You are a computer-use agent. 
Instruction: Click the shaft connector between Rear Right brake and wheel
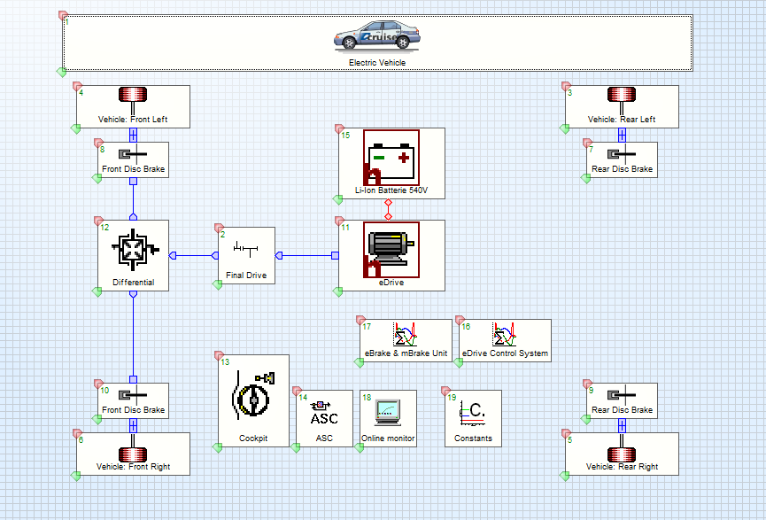click(622, 426)
